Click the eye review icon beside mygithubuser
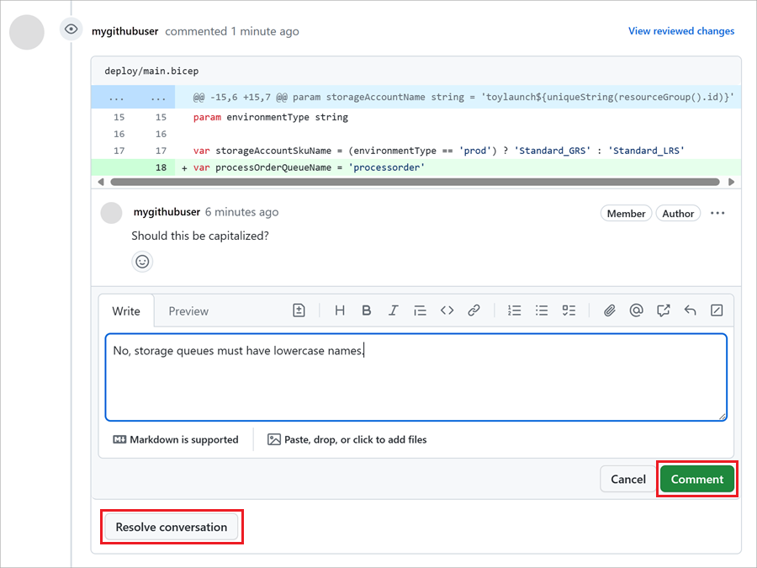Image resolution: width=757 pixels, height=568 pixels. pyautogui.click(x=71, y=29)
